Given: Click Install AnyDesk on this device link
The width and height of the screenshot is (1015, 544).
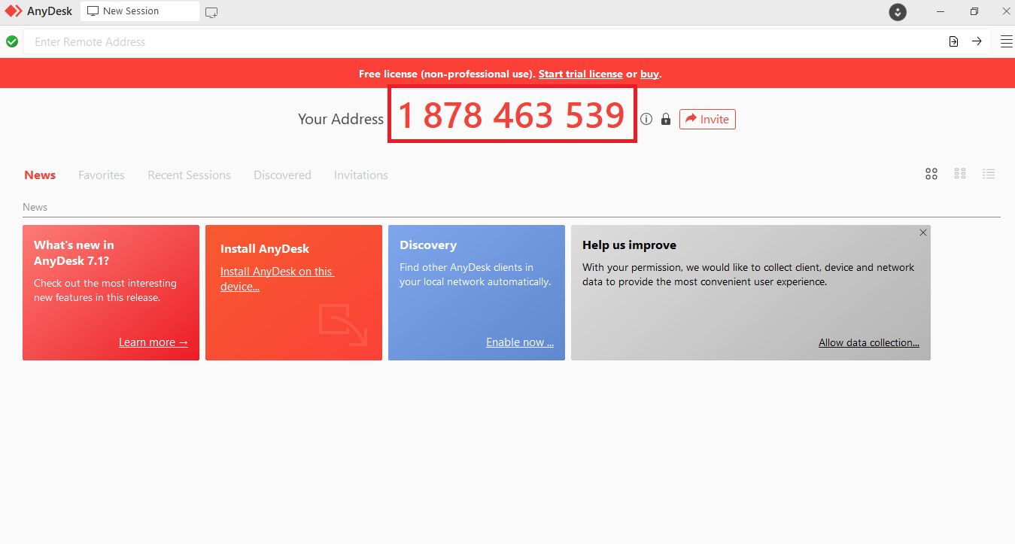Looking at the screenshot, I should [x=277, y=278].
